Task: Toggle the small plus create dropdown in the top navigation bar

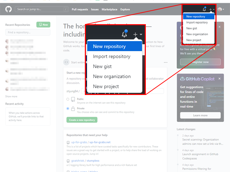Action: point(212,9)
